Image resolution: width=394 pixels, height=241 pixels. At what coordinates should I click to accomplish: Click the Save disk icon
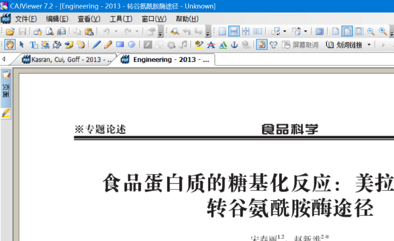coord(23,31)
